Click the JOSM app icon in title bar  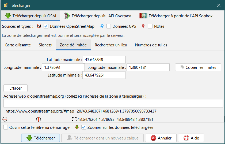(x=5, y=5)
